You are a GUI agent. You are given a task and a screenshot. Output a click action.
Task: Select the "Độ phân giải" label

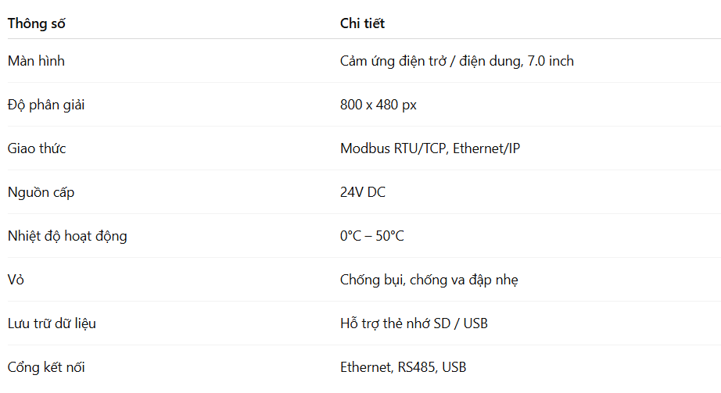pyautogui.click(x=46, y=105)
